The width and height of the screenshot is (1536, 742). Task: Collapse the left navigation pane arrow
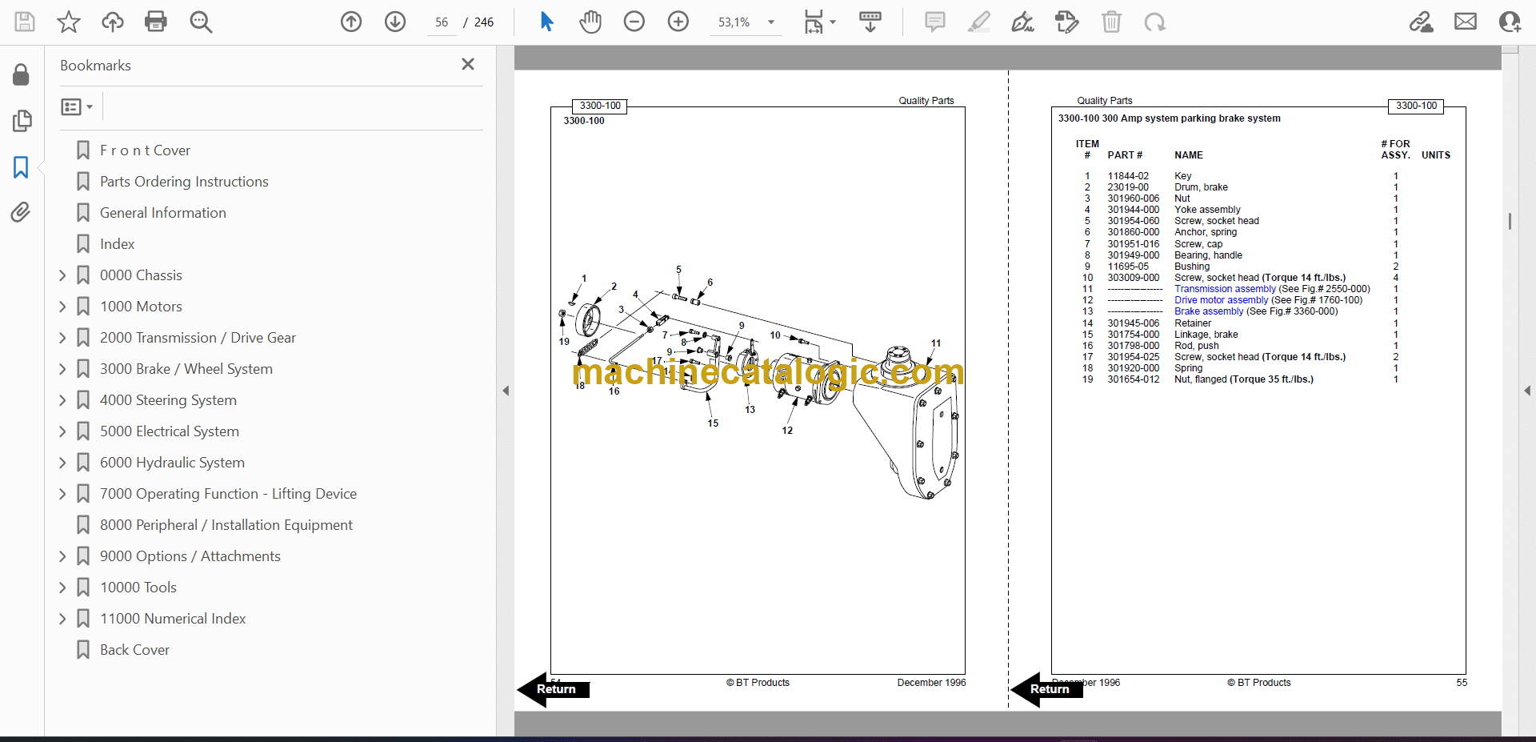coord(506,391)
